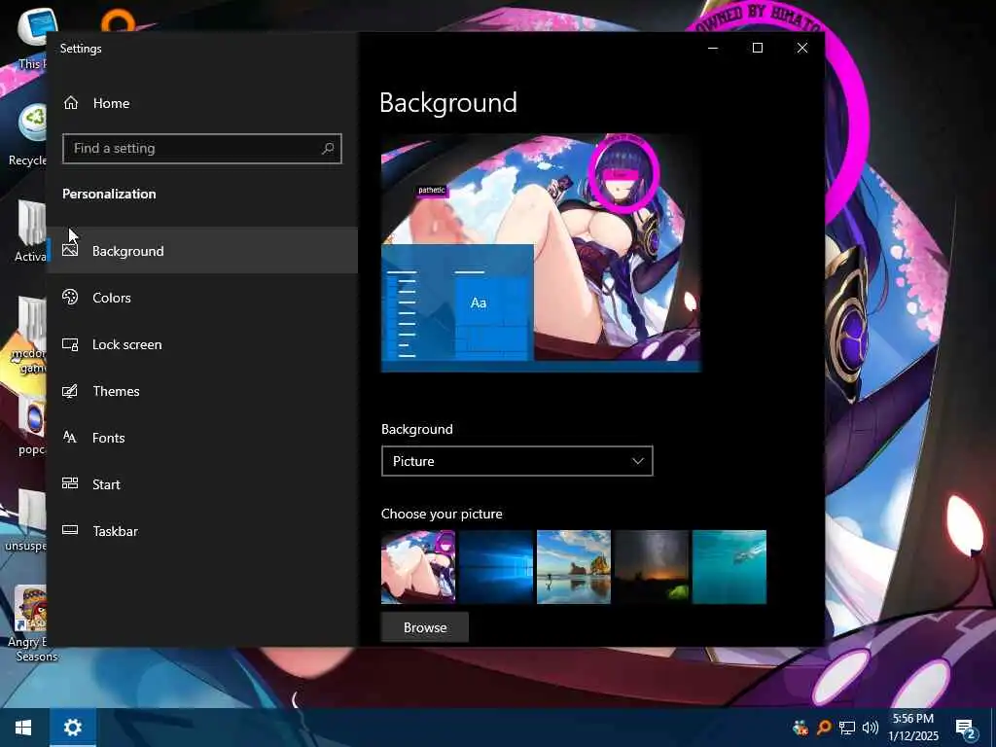The width and height of the screenshot is (996, 747).
Task: Open the network icon in system tray
Action: [x=847, y=728]
